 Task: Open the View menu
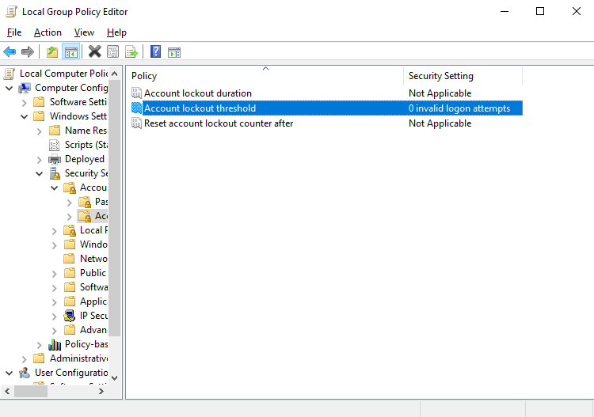(x=84, y=32)
